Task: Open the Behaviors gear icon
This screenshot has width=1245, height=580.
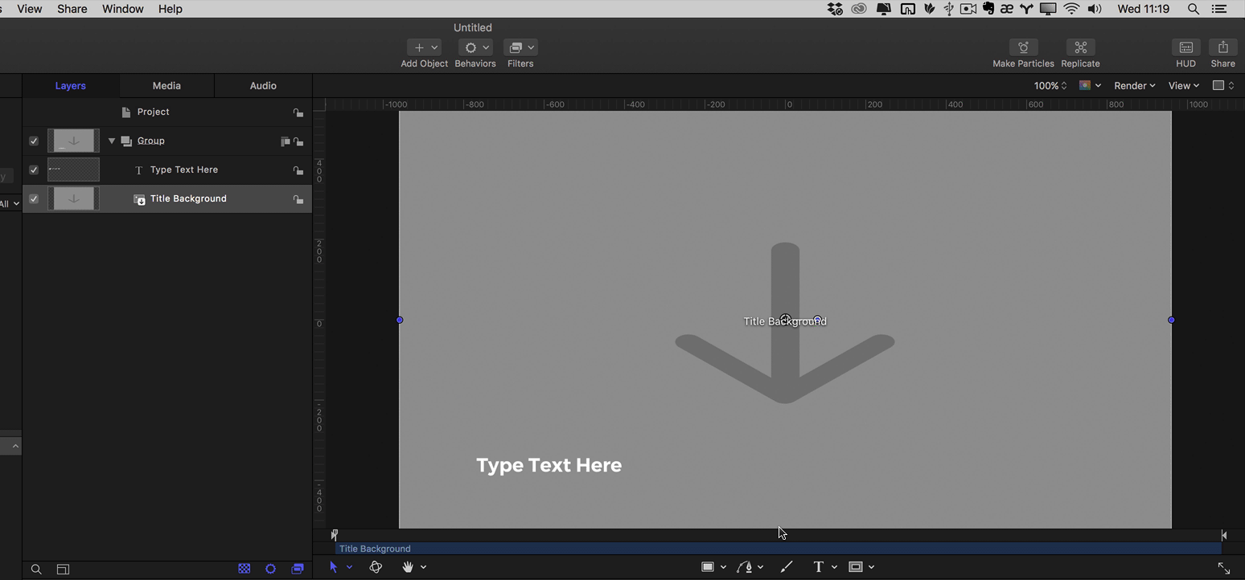Action: (475, 48)
